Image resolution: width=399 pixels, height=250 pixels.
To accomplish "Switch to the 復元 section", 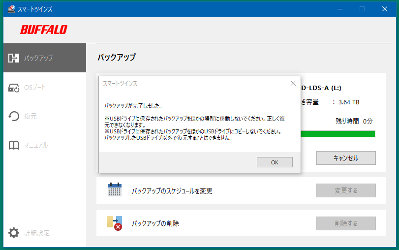I will pyautogui.click(x=45, y=116).
